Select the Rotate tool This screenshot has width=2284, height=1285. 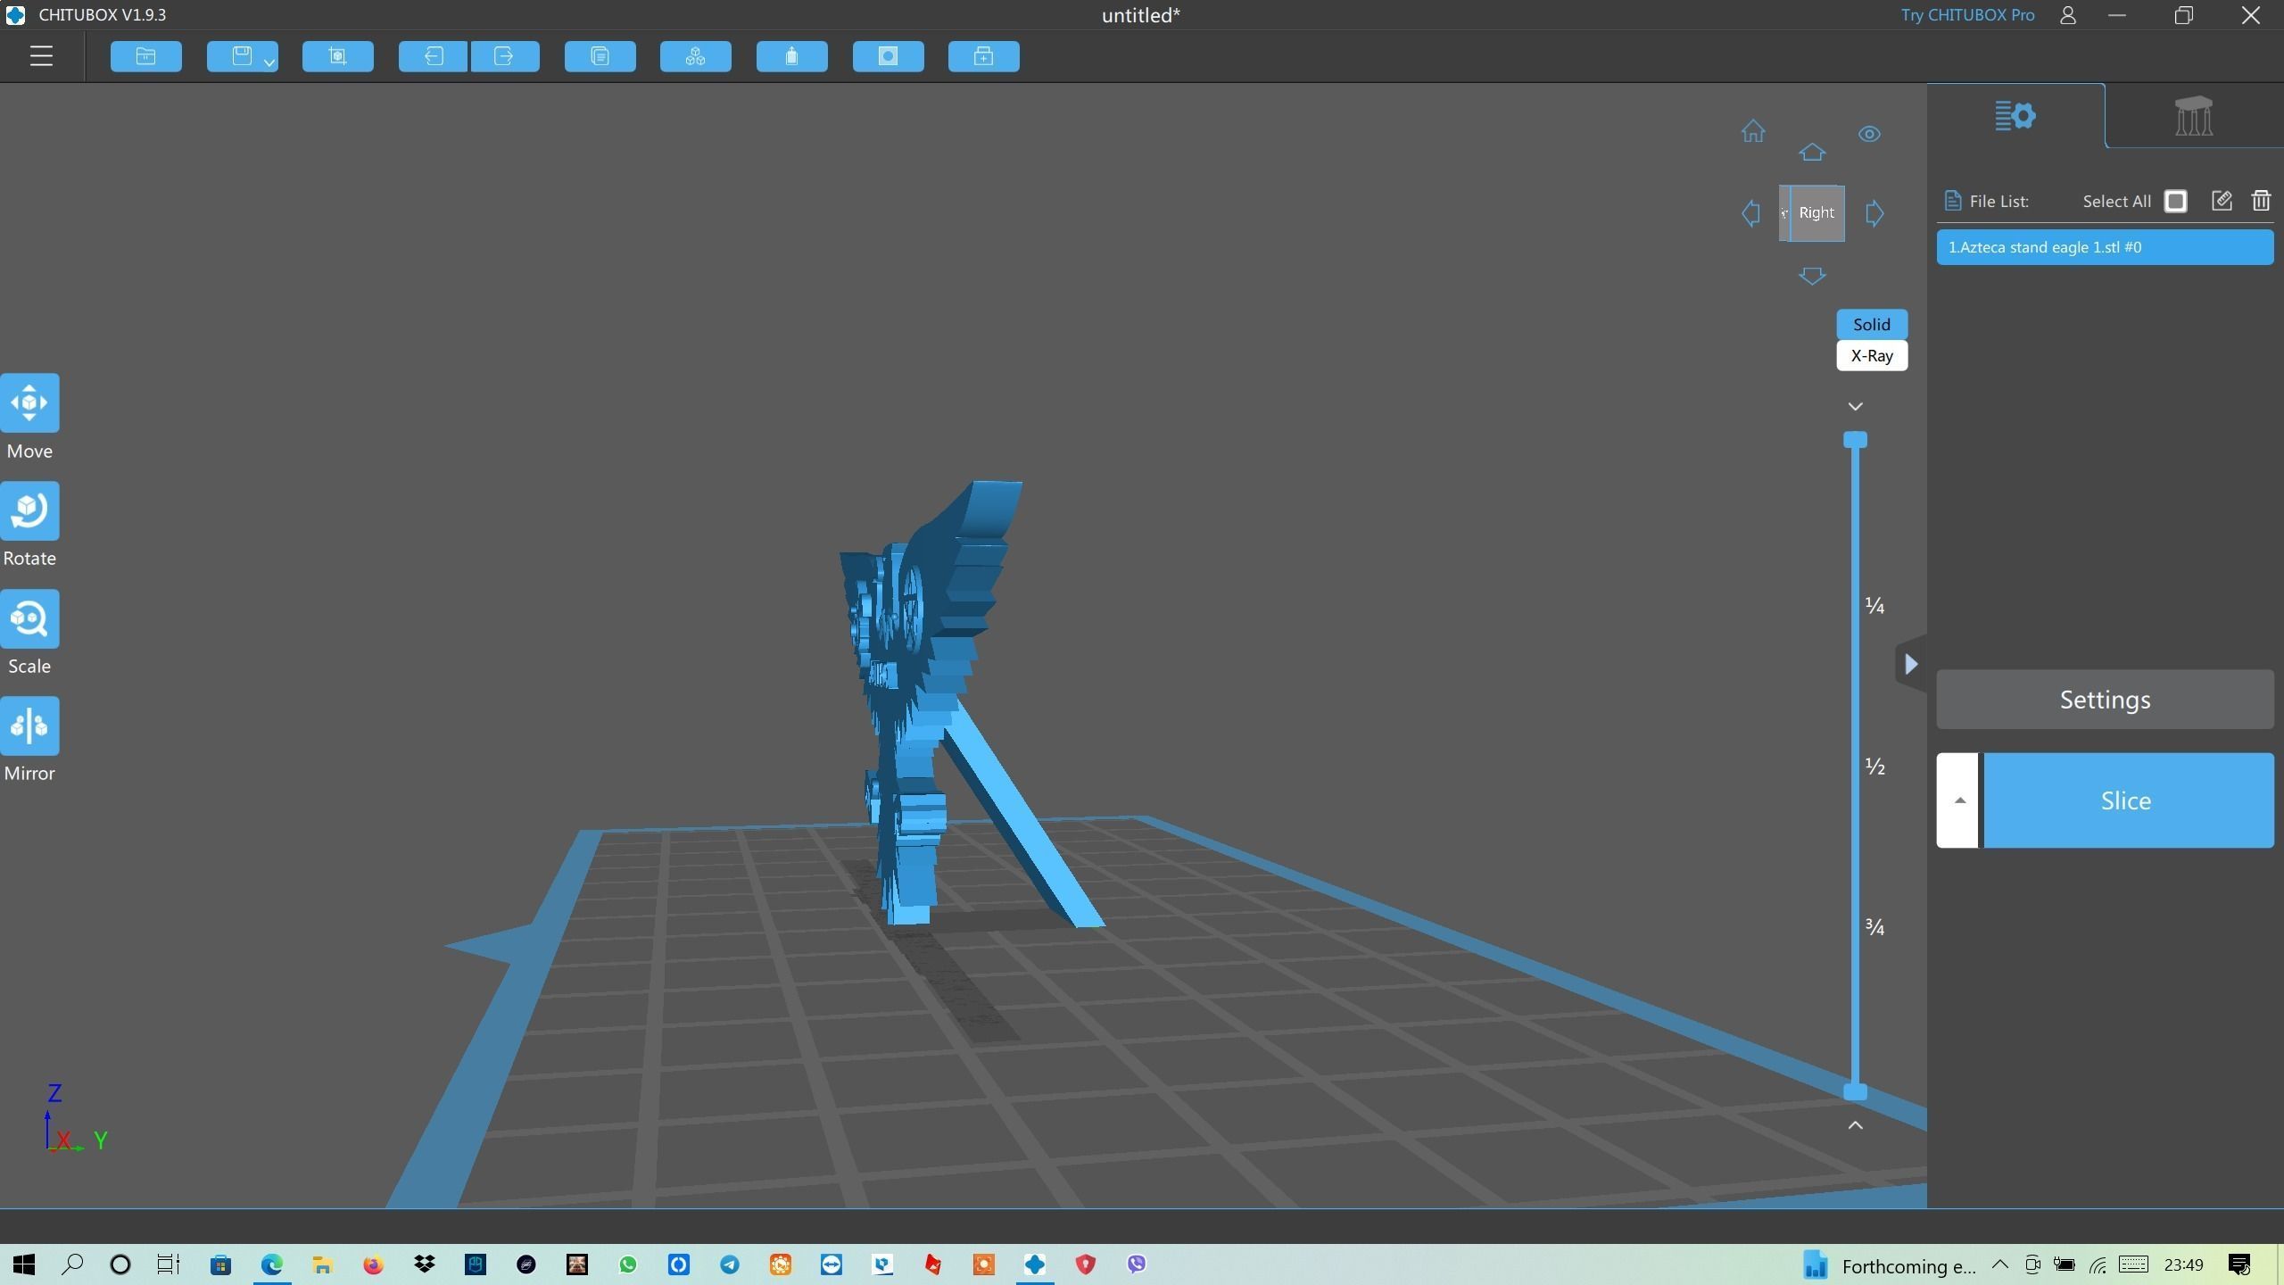29,511
